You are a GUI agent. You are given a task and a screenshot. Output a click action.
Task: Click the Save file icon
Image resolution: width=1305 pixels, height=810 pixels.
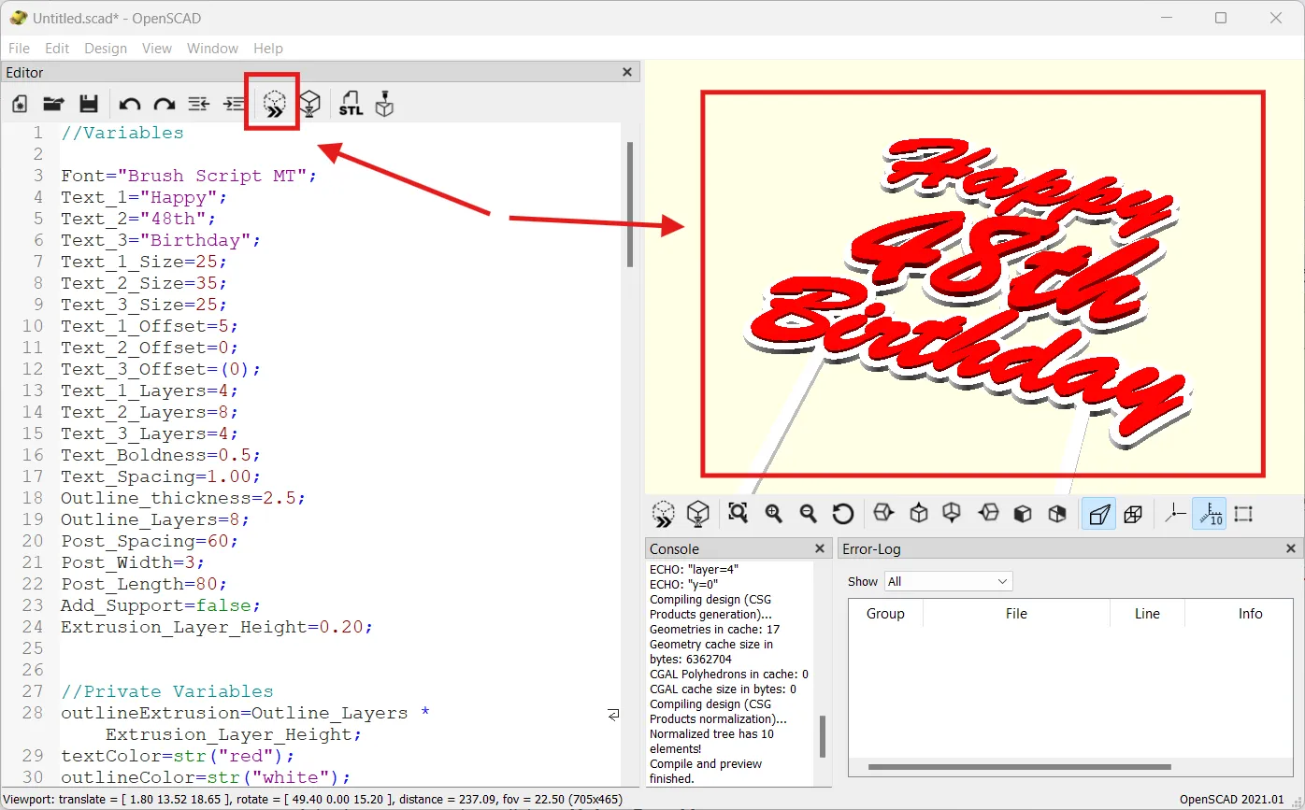coord(89,104)
